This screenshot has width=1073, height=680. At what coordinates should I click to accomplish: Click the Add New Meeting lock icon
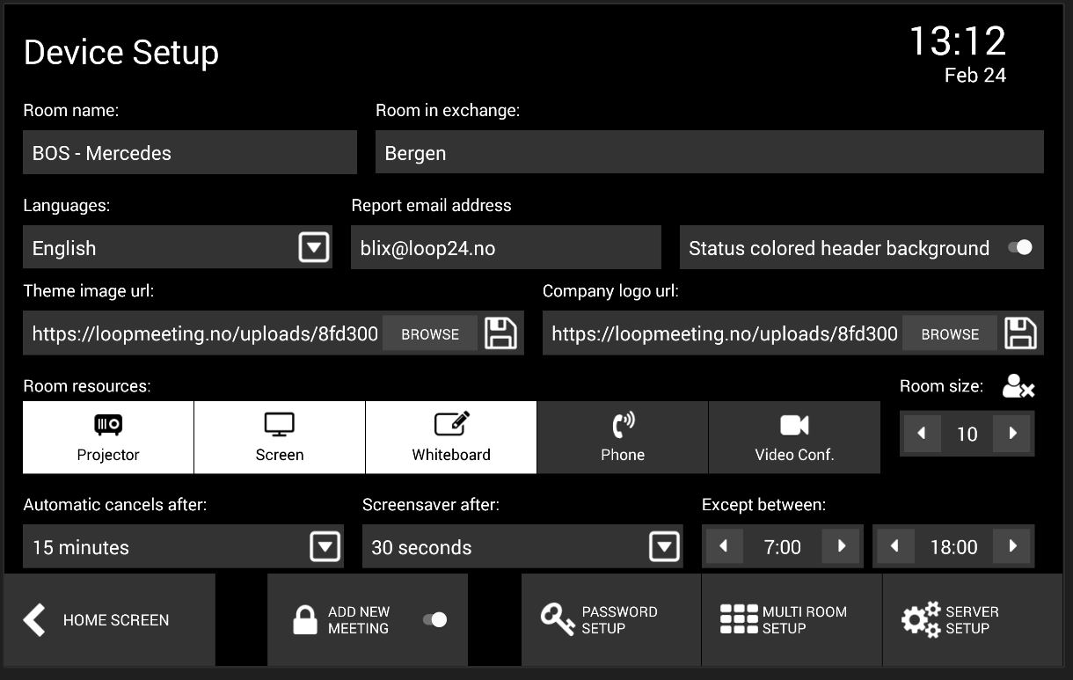304,620
